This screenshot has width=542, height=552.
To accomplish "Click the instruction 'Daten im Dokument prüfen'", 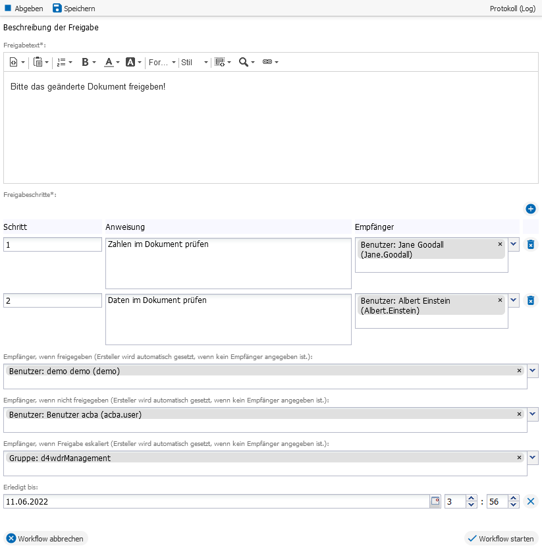I will [x=229, y=319].
